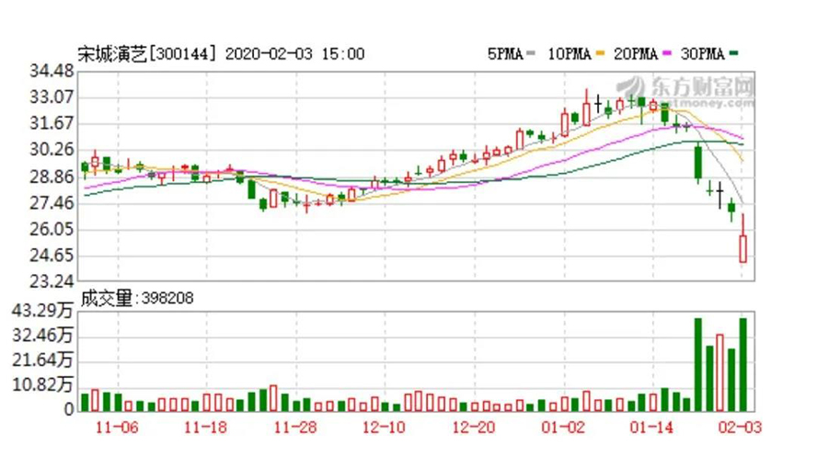Viewport: 817px width, 457px height.
Task: Click the date label 12-10
Action: pyautogui.click(x=385, y=428)
